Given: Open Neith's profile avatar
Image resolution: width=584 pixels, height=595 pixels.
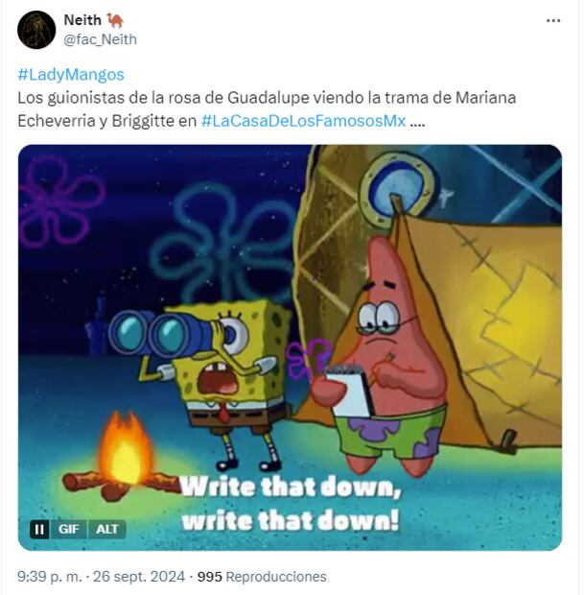Looking at the screenshot, I should coord(36,30).
